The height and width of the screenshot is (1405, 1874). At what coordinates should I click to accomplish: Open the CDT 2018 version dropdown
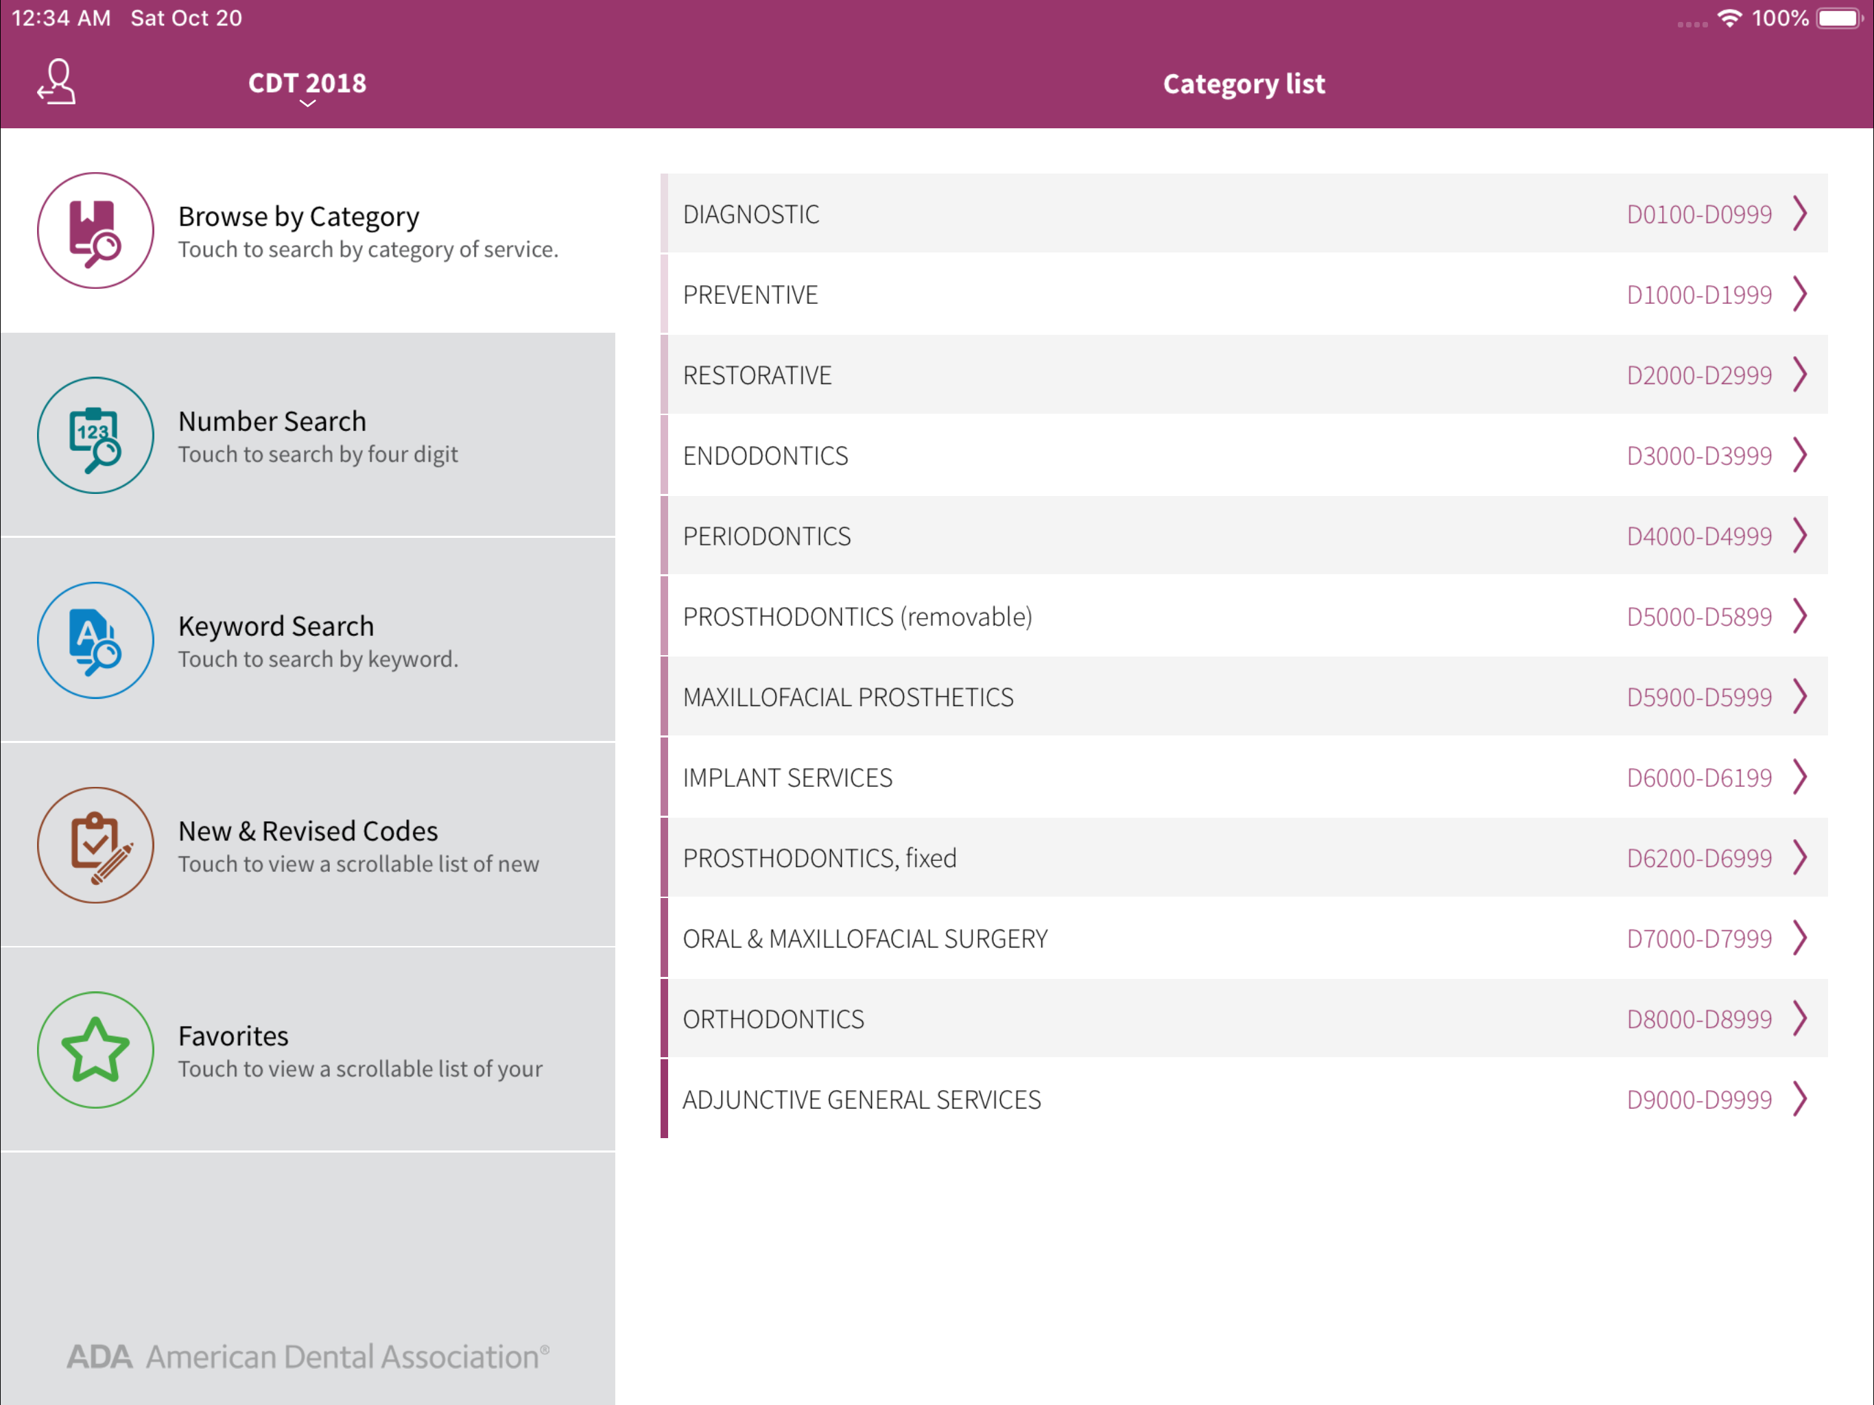[x=307, y=86]
